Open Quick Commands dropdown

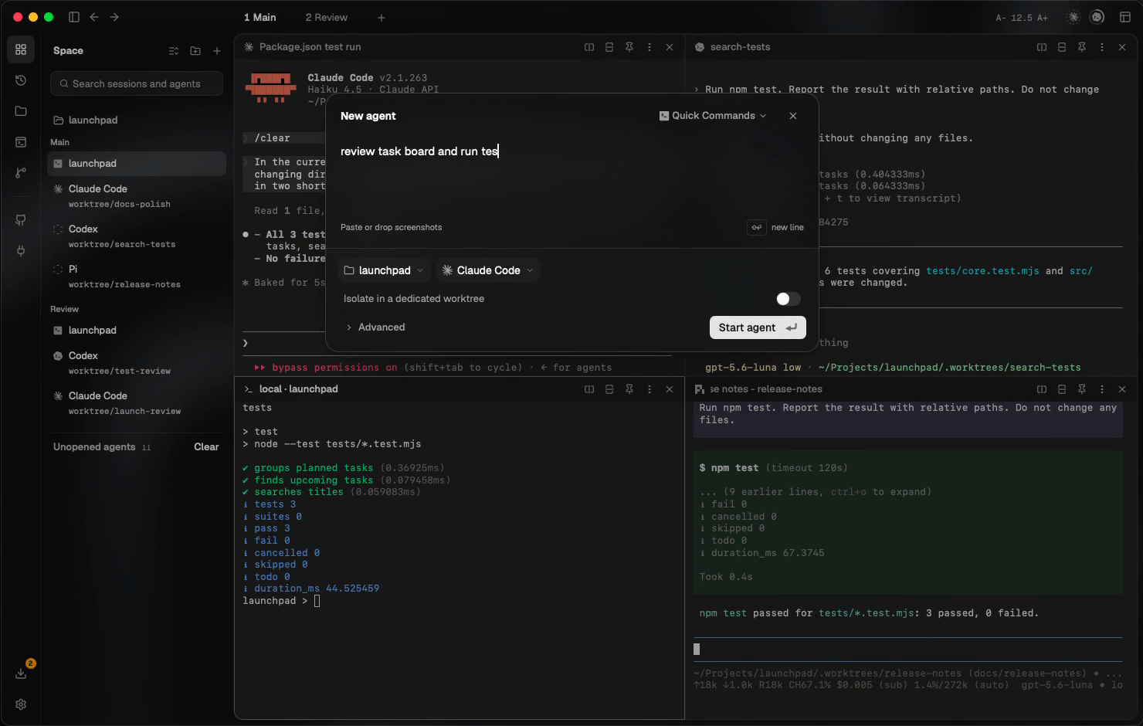coord(713,116)
